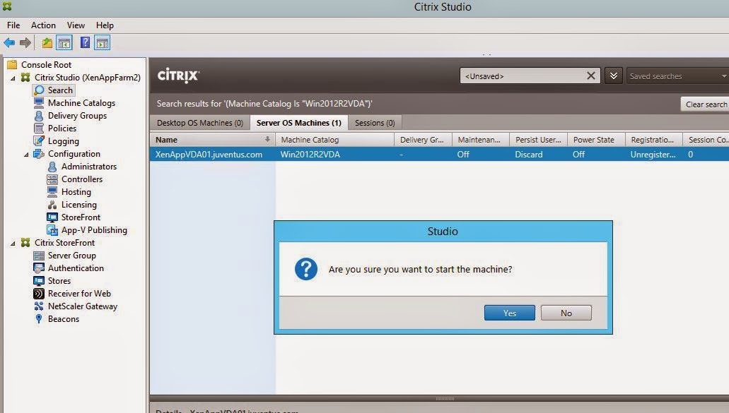Toggle the console tree pane visibility
The image size is (729, 413).
point(64,42)
